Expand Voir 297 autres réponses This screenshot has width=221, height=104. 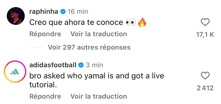coord(89,48)
